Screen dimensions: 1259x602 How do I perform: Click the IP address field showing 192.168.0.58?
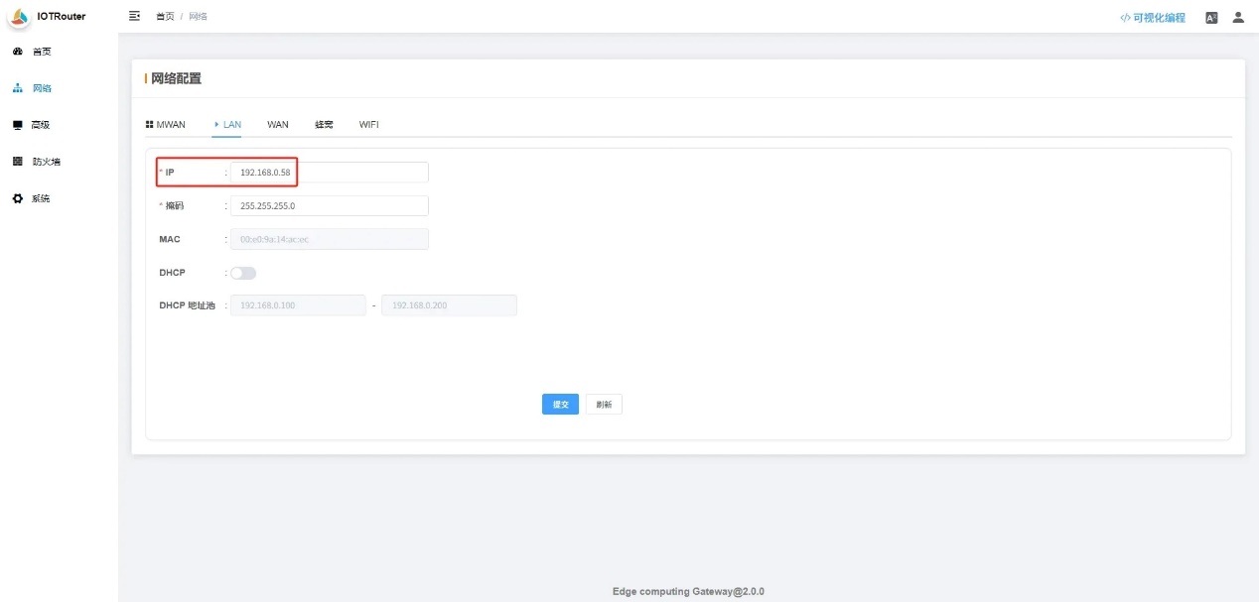point(329,173)
